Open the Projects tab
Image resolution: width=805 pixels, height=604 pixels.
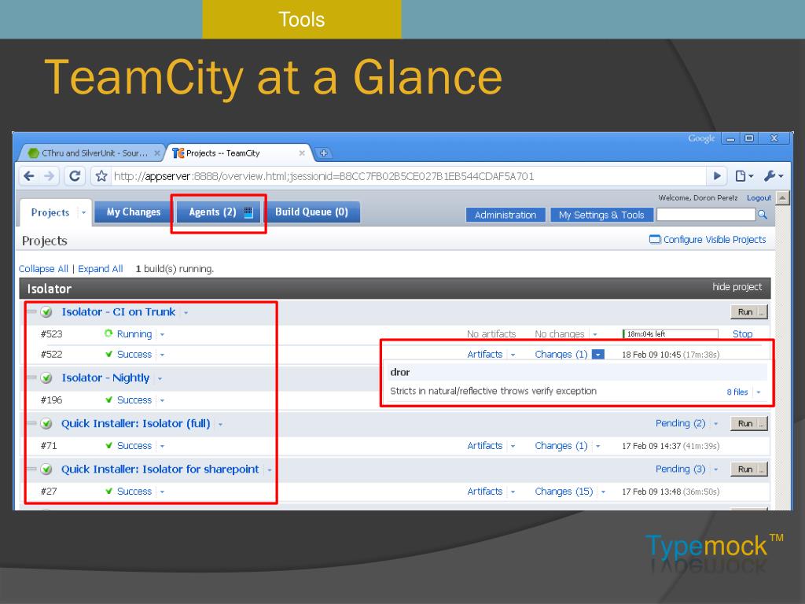point(50,212)
